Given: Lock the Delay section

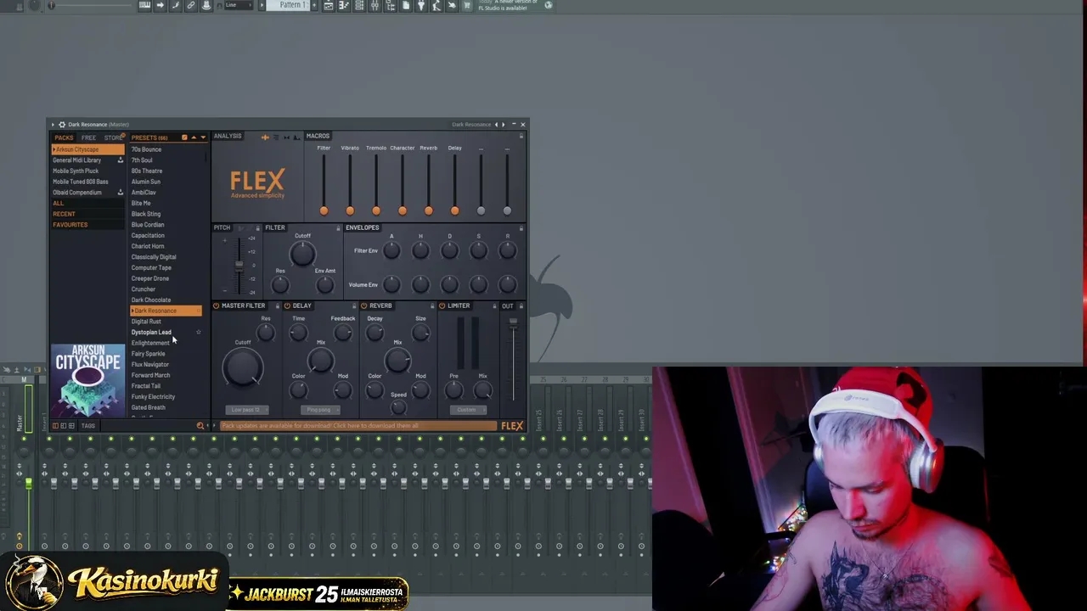Looking at the screenshot, I should pos(354,306).
